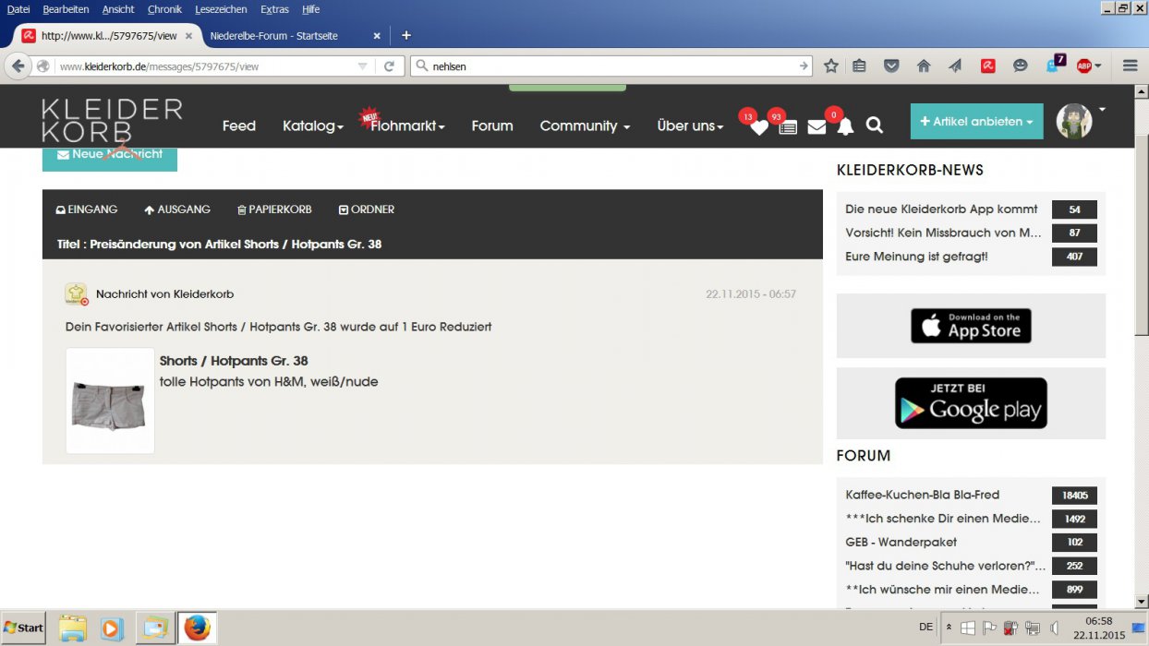This screenshot has height=646, width=1149.
Task: Open the AUSGANG message folder
Action: point(177,209)
